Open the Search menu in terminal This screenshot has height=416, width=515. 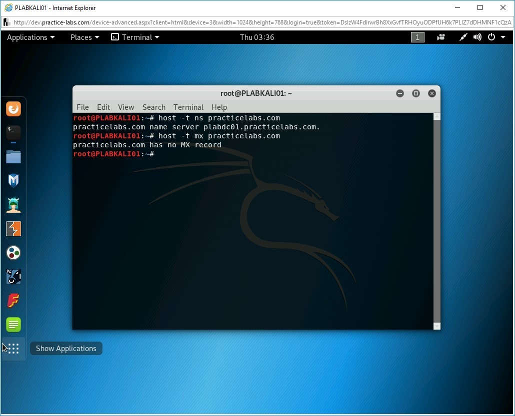[153, 107]
